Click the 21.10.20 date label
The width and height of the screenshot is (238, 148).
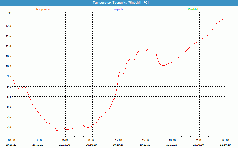(226, 145)
